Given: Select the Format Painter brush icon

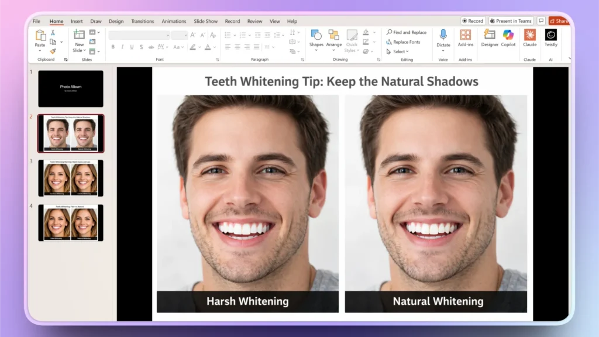Looking at the screenshot, I should (x=53, y=51).
